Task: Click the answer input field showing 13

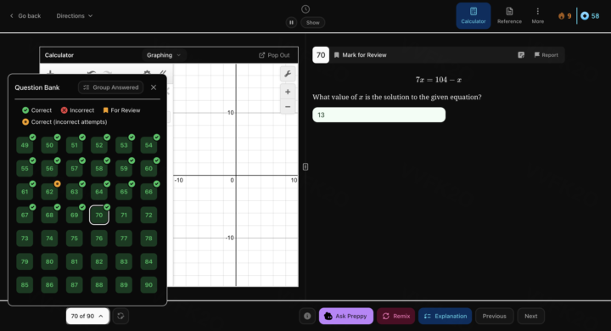Action: pyautogui.click(x=378, y=115)
